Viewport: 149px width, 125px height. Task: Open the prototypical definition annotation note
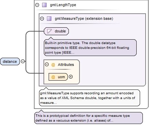[88, 118]
